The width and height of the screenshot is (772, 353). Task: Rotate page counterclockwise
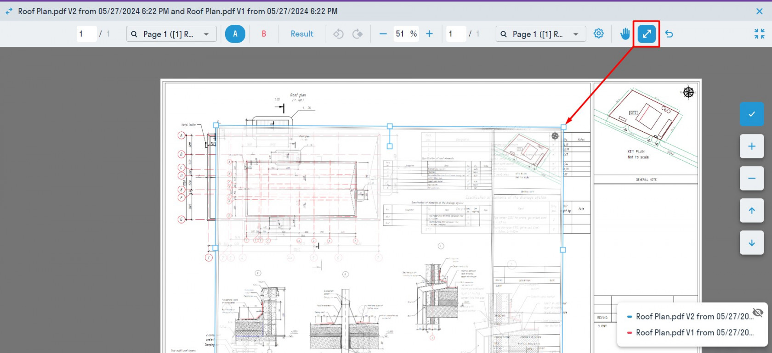point(338,34)
